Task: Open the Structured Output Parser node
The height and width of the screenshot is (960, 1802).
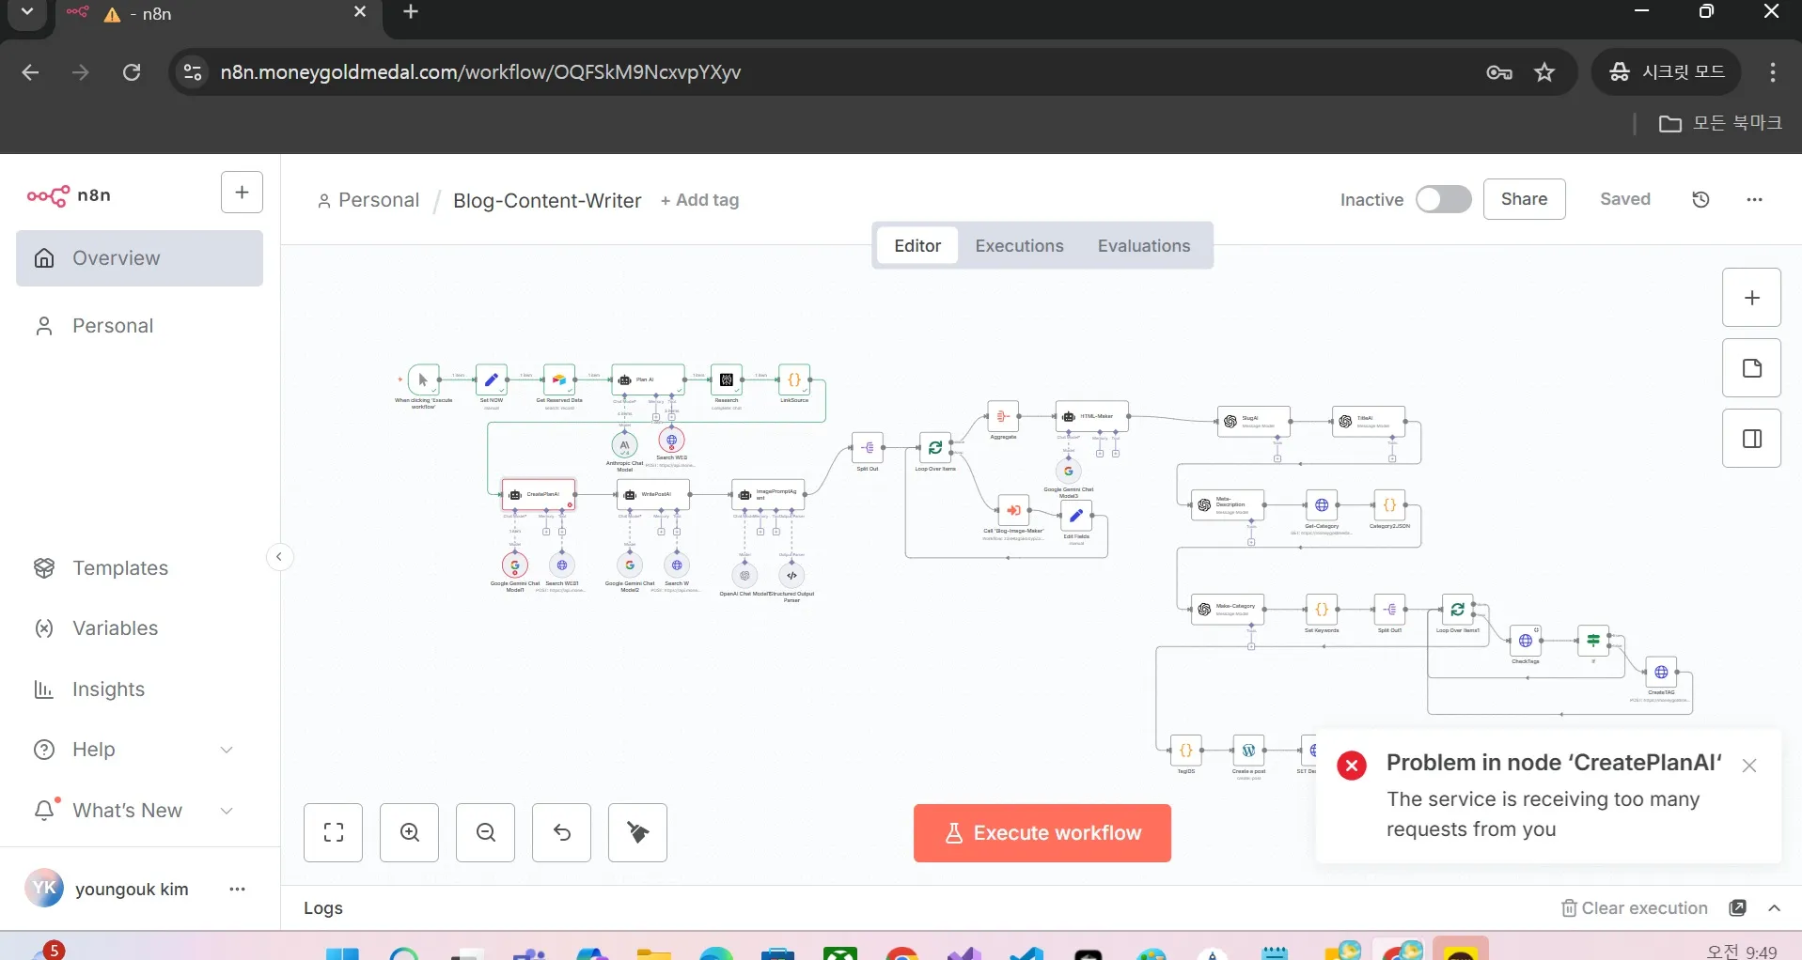Action: point(792,576)
